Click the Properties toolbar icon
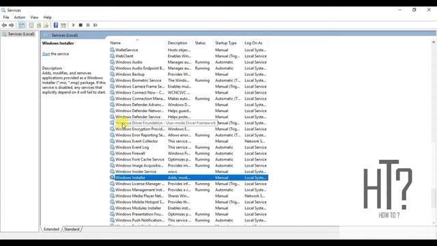437x246 pixels. [x=31, y=25]
